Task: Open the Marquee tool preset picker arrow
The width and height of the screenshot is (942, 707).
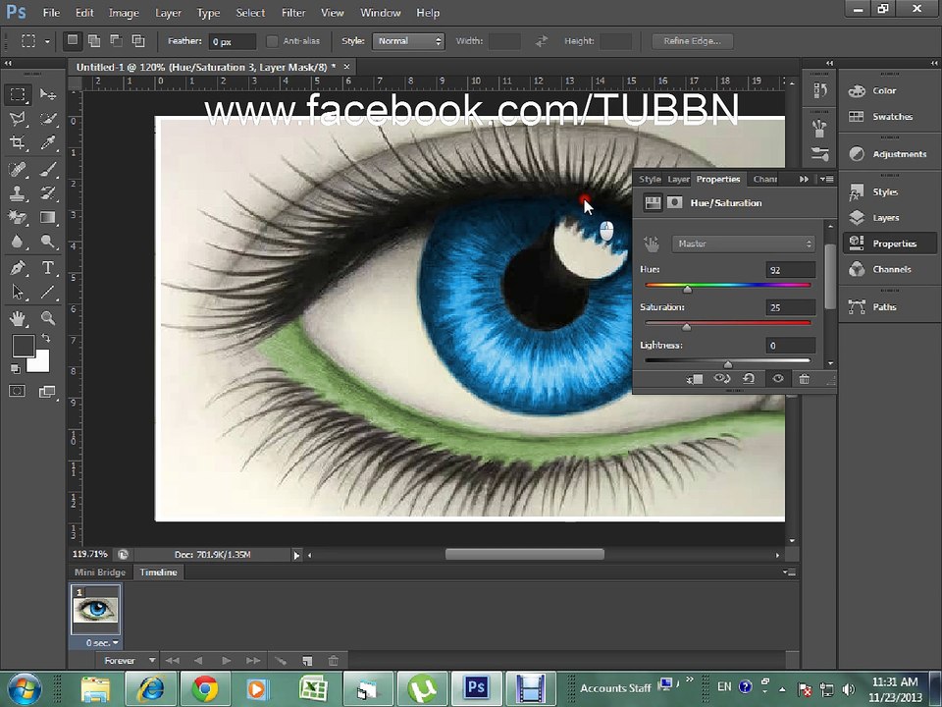Action: [46, 41]
